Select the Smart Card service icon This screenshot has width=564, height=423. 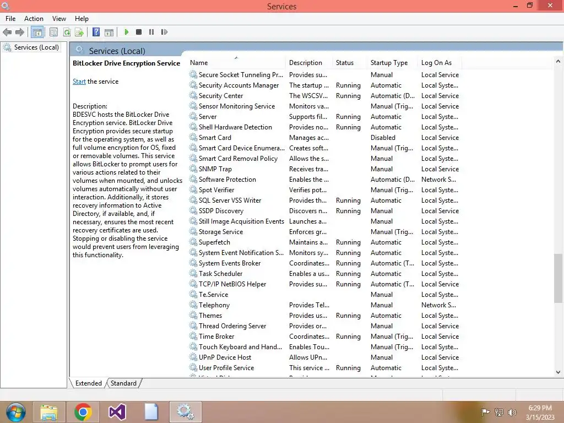pos(193,137)
